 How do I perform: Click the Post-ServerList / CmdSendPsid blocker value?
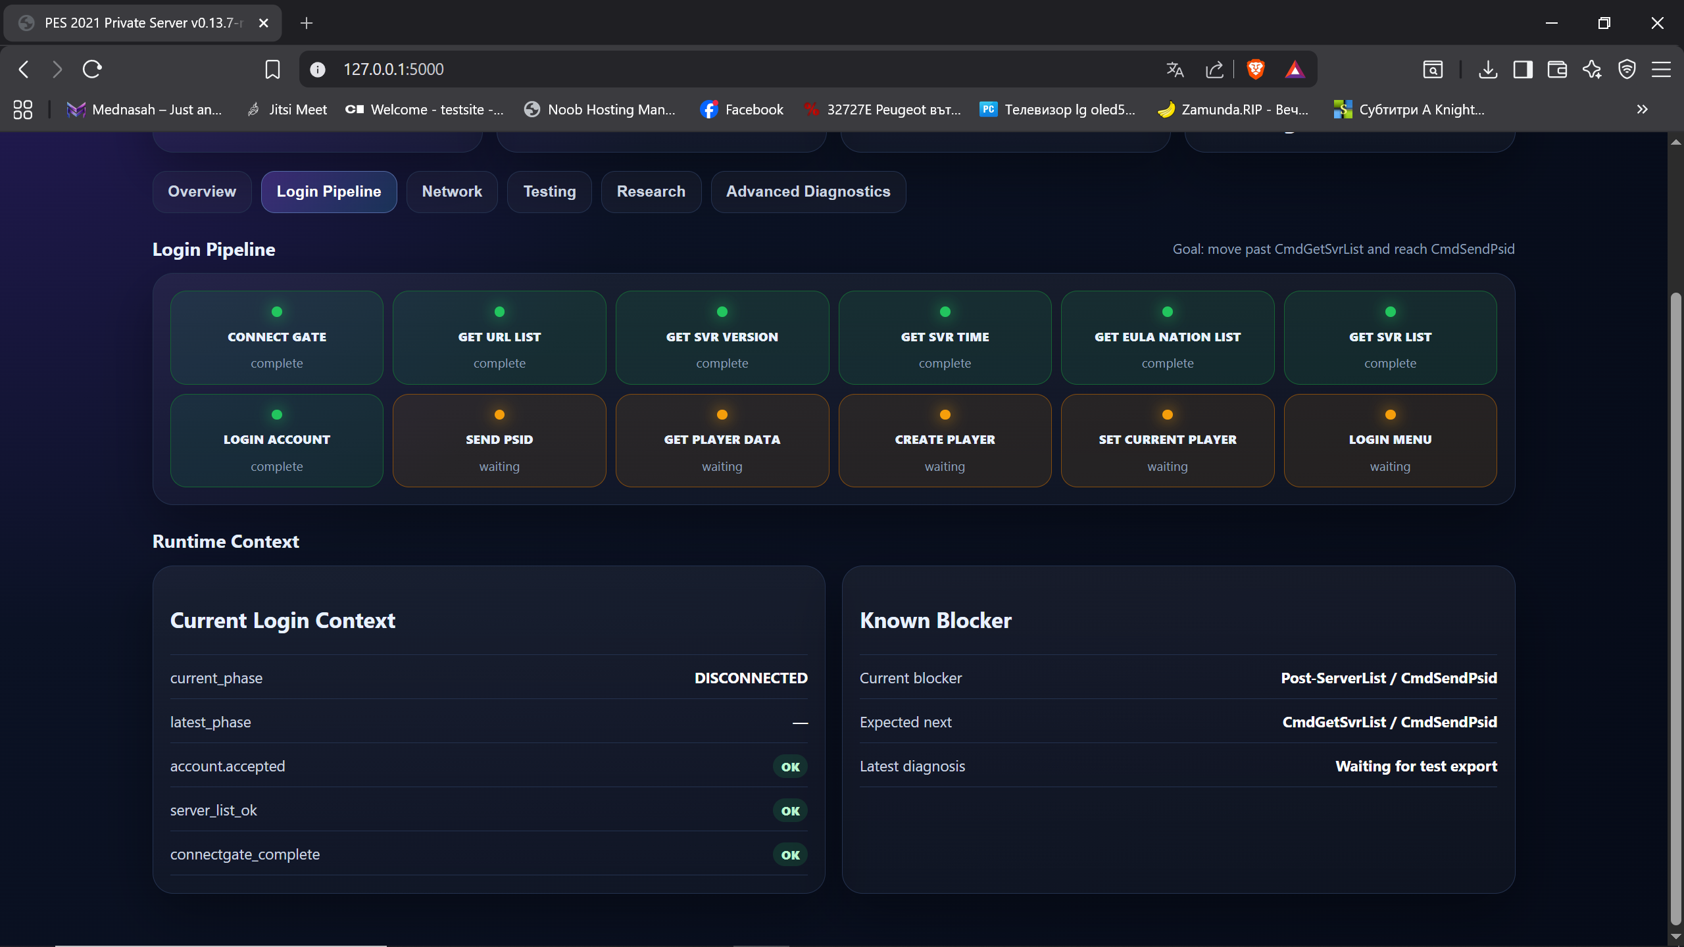pyautogui.click(x=1389, y=678)
